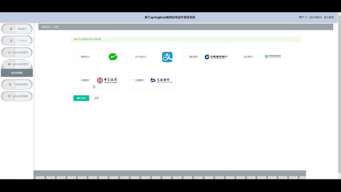Select the 农业银行 radio button
341x192 pixels.
[241, 57]
